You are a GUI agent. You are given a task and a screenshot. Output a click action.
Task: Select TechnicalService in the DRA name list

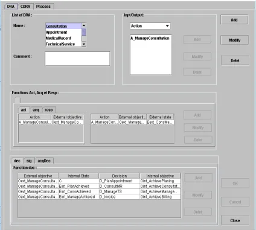tap(63, 44)
